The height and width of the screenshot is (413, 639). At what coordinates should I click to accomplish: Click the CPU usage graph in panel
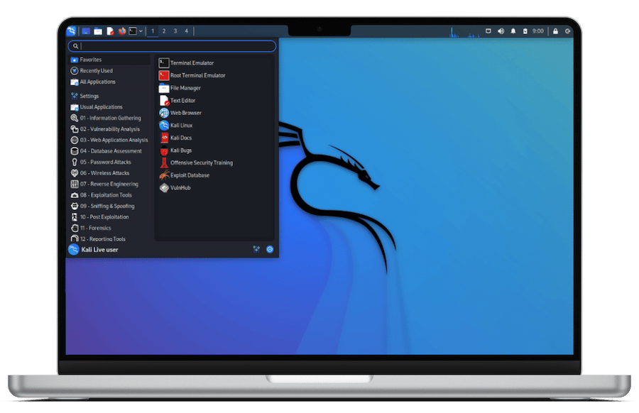click(464, 32)
